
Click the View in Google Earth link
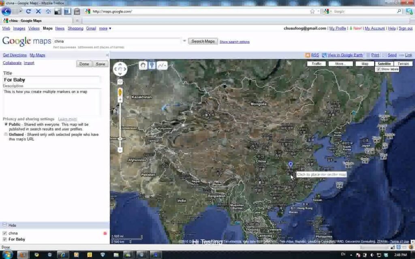click(345, 55)
